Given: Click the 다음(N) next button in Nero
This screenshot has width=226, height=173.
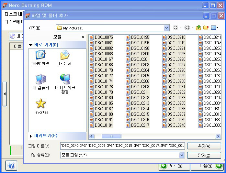Looking at the screenshot, I should pyautogui.click(x=207, y=167).
